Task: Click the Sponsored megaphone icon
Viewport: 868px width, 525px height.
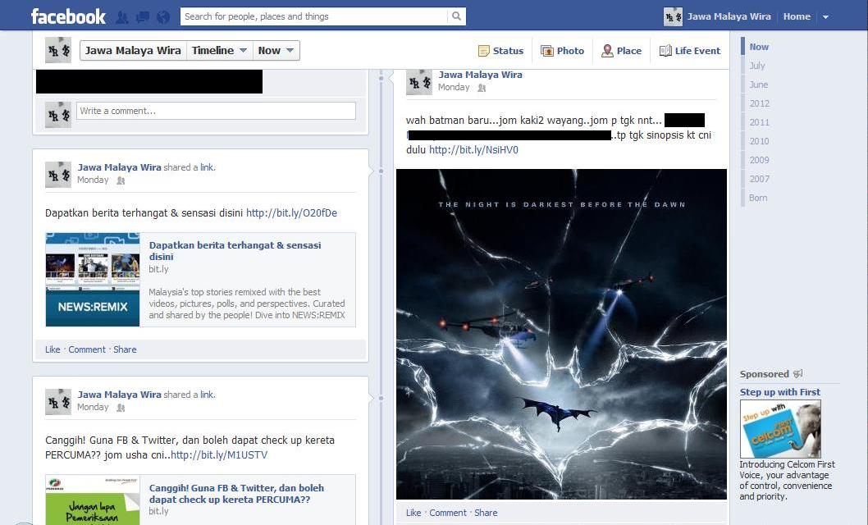Action: pos(797,374)
